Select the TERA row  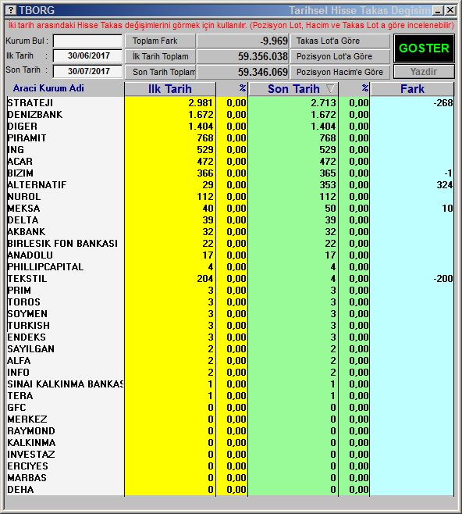coord(230,396)
